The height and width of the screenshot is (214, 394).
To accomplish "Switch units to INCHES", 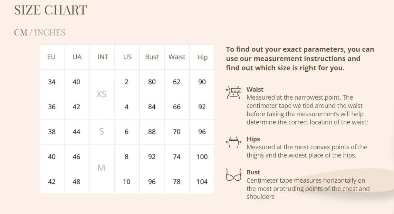I will point(50,32).
